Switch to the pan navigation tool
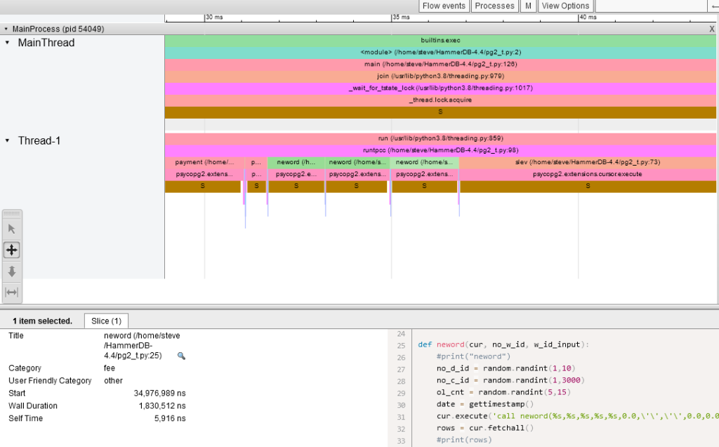 11,250
